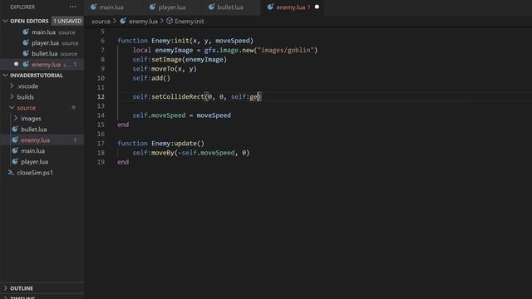532x299 pixels.
Task: Click the 'self:moveTo(x, y)' line
Action: coord(165,69)
